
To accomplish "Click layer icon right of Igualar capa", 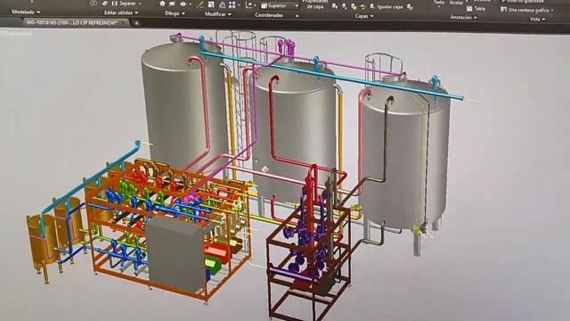I will click(x=410, y=7).
